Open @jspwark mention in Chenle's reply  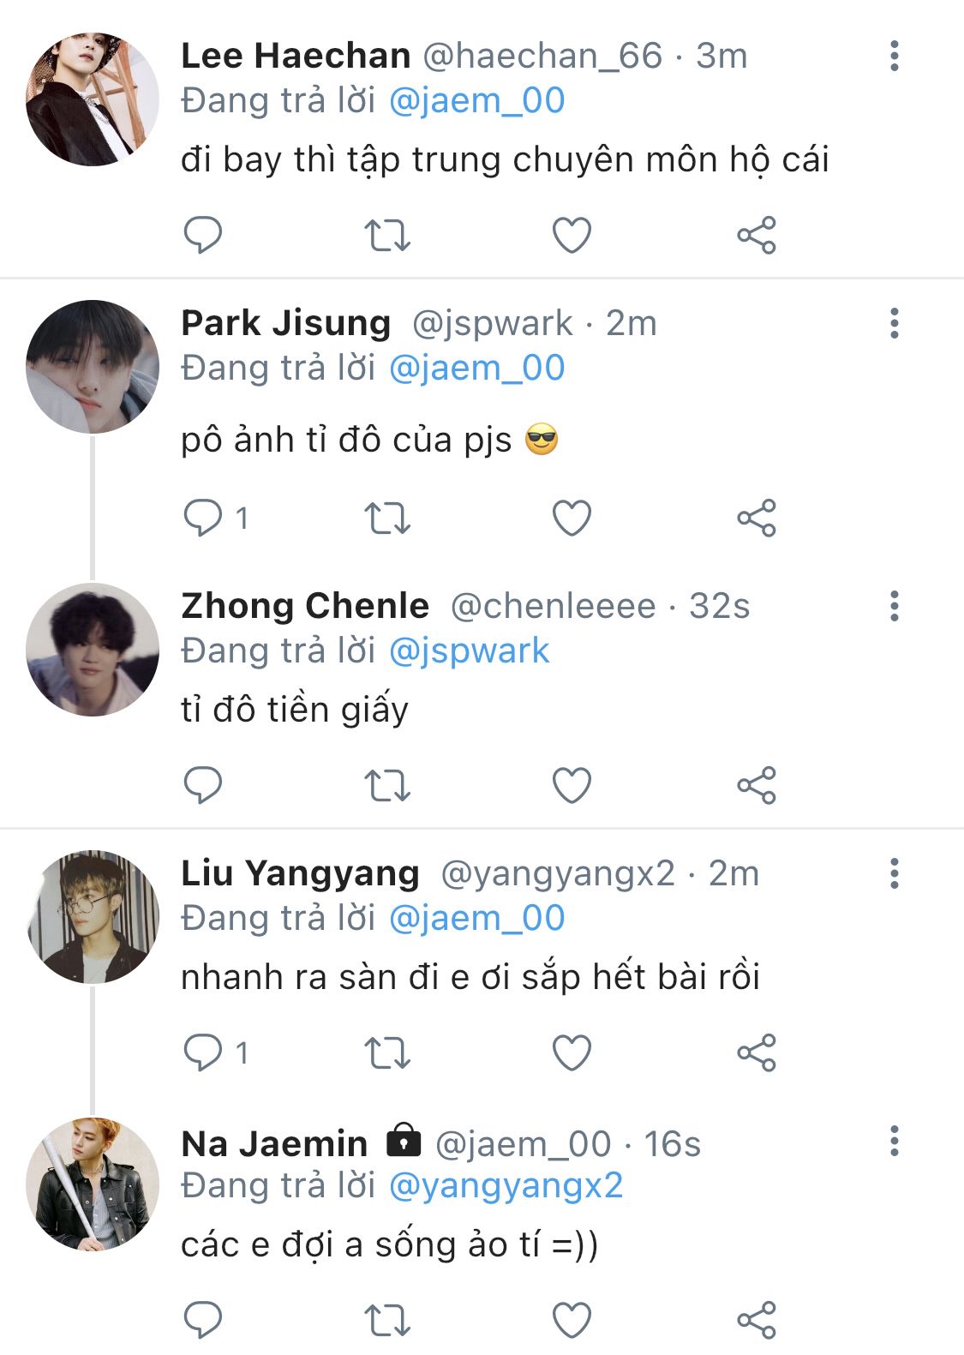(x=469, y=651)
